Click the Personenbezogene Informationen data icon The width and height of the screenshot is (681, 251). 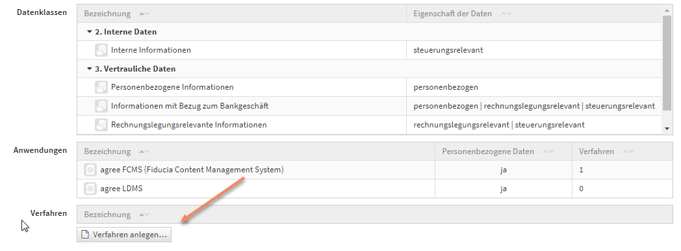coord(101,87)
